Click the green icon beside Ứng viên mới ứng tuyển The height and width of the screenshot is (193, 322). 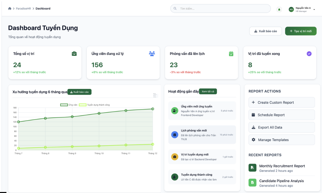point(175,111)
